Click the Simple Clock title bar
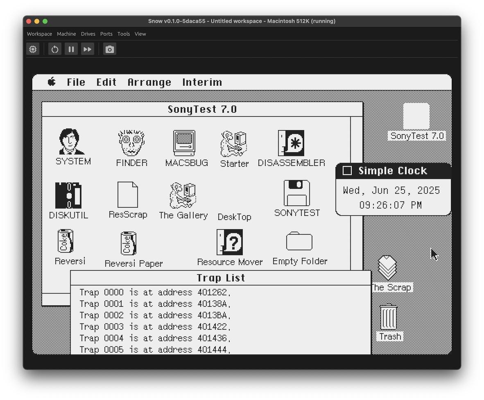Screen dimensions: 484x400 pyautogui.click(x=394, y=171)
